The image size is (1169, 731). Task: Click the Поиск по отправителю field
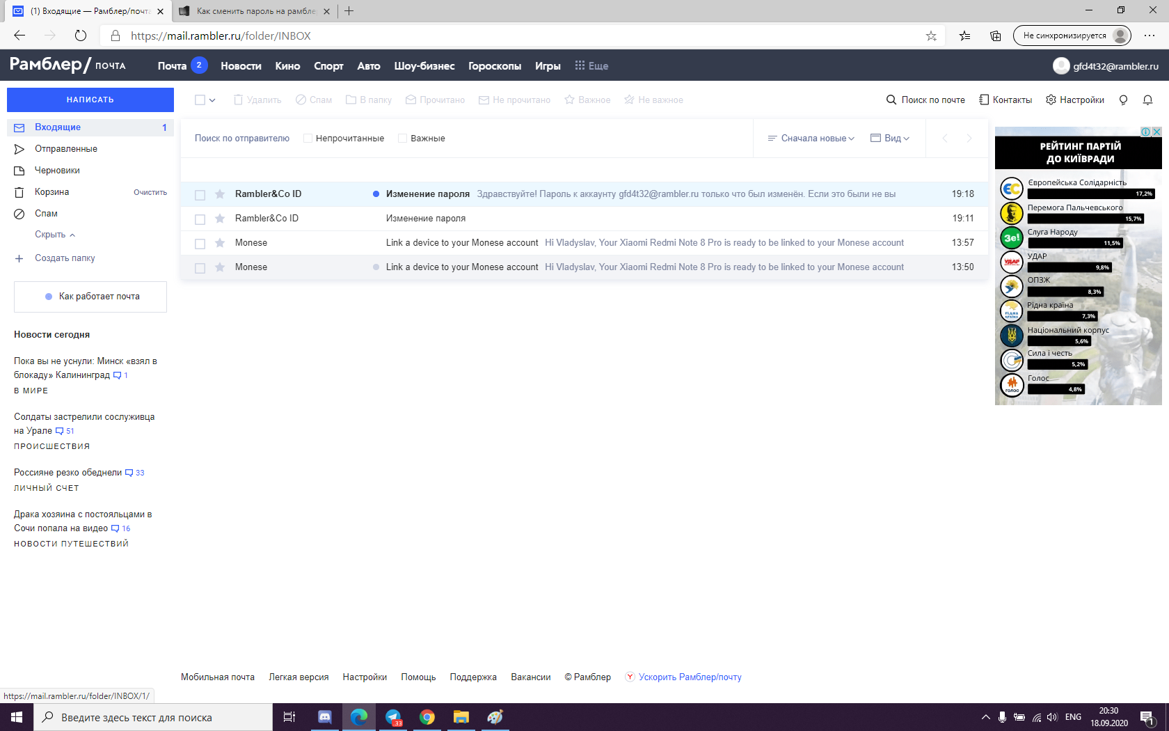click(x=242, y=139)
